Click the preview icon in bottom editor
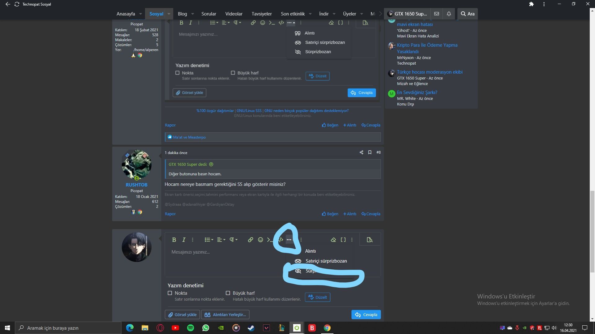595x334 pixels. pyautogui.click(x=369, y=240)
